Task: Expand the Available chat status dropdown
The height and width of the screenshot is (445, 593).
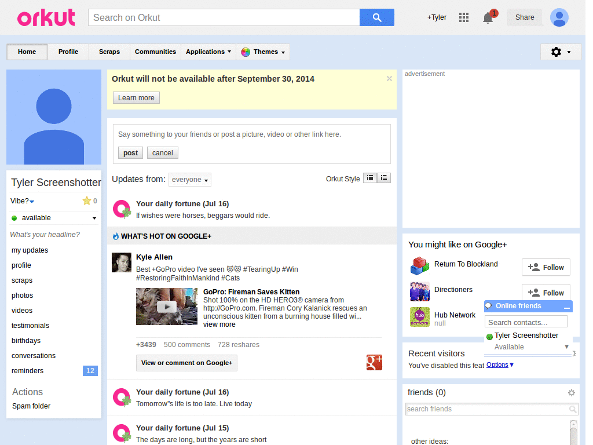Action: click(x=566, y=346)
